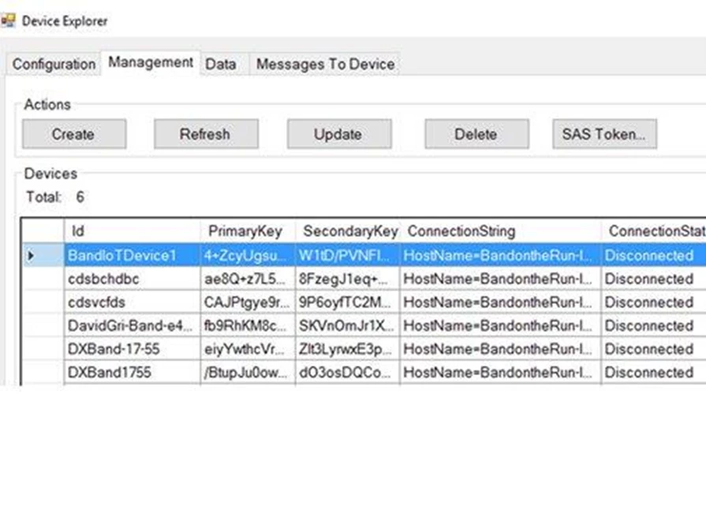706x529 pixels.
Task: Select the Management tab
Action: 151,62
